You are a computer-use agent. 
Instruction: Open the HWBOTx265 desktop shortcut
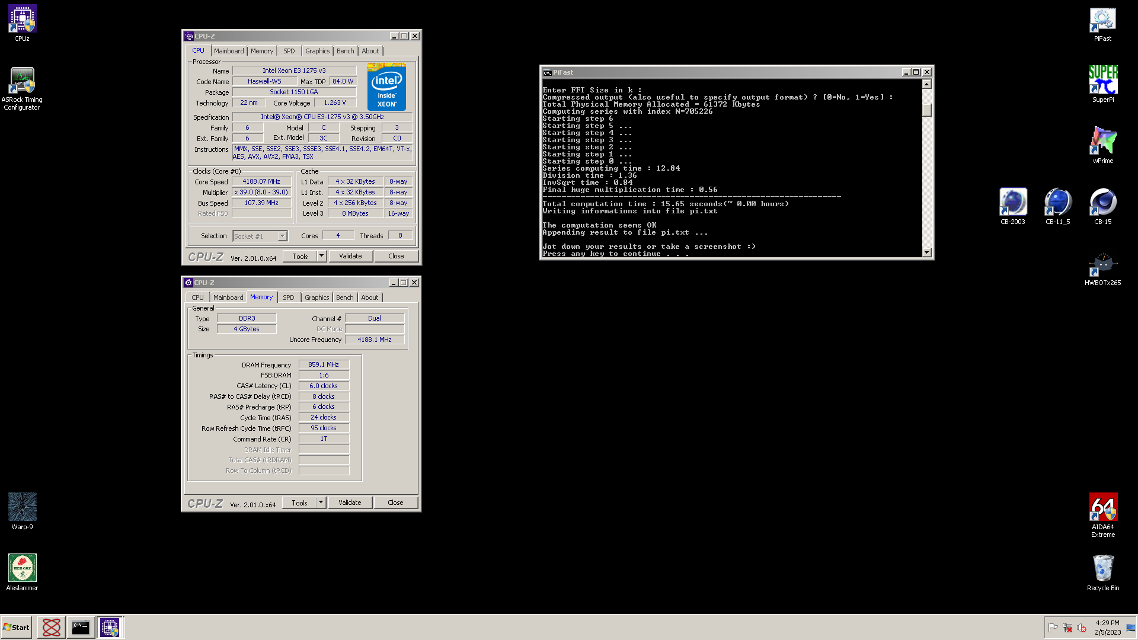click(x=1102, y=268)
